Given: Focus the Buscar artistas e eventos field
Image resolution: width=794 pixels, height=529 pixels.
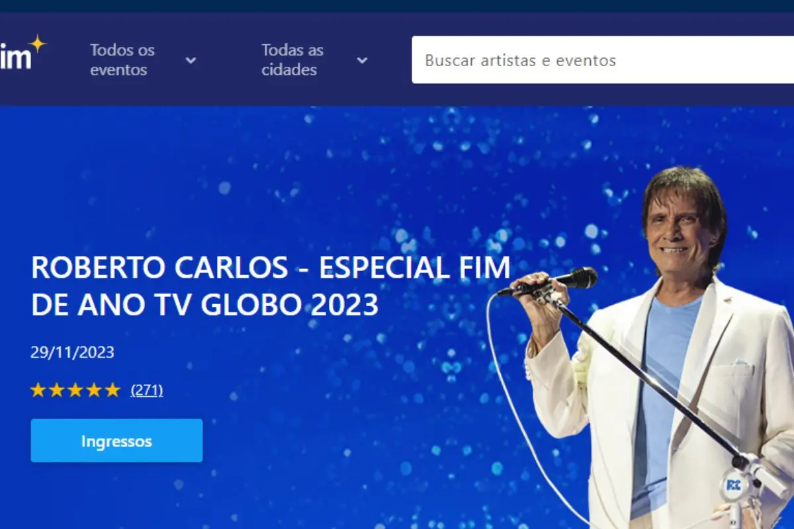Looking at the screenshot, I should 603,60.
